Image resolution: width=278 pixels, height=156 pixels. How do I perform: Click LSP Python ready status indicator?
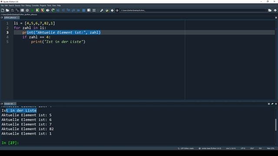tap(185, 148)
